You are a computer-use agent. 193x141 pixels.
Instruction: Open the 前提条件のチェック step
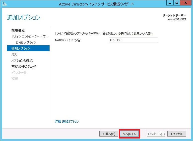(24, 66)
